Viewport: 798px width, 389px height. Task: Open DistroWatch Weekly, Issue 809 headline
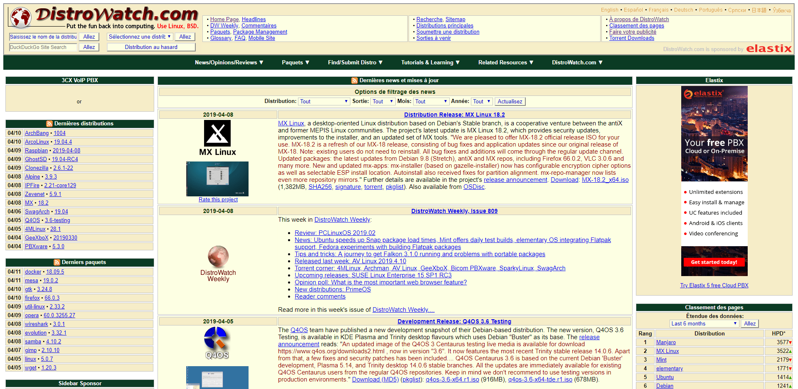(454, 211)
